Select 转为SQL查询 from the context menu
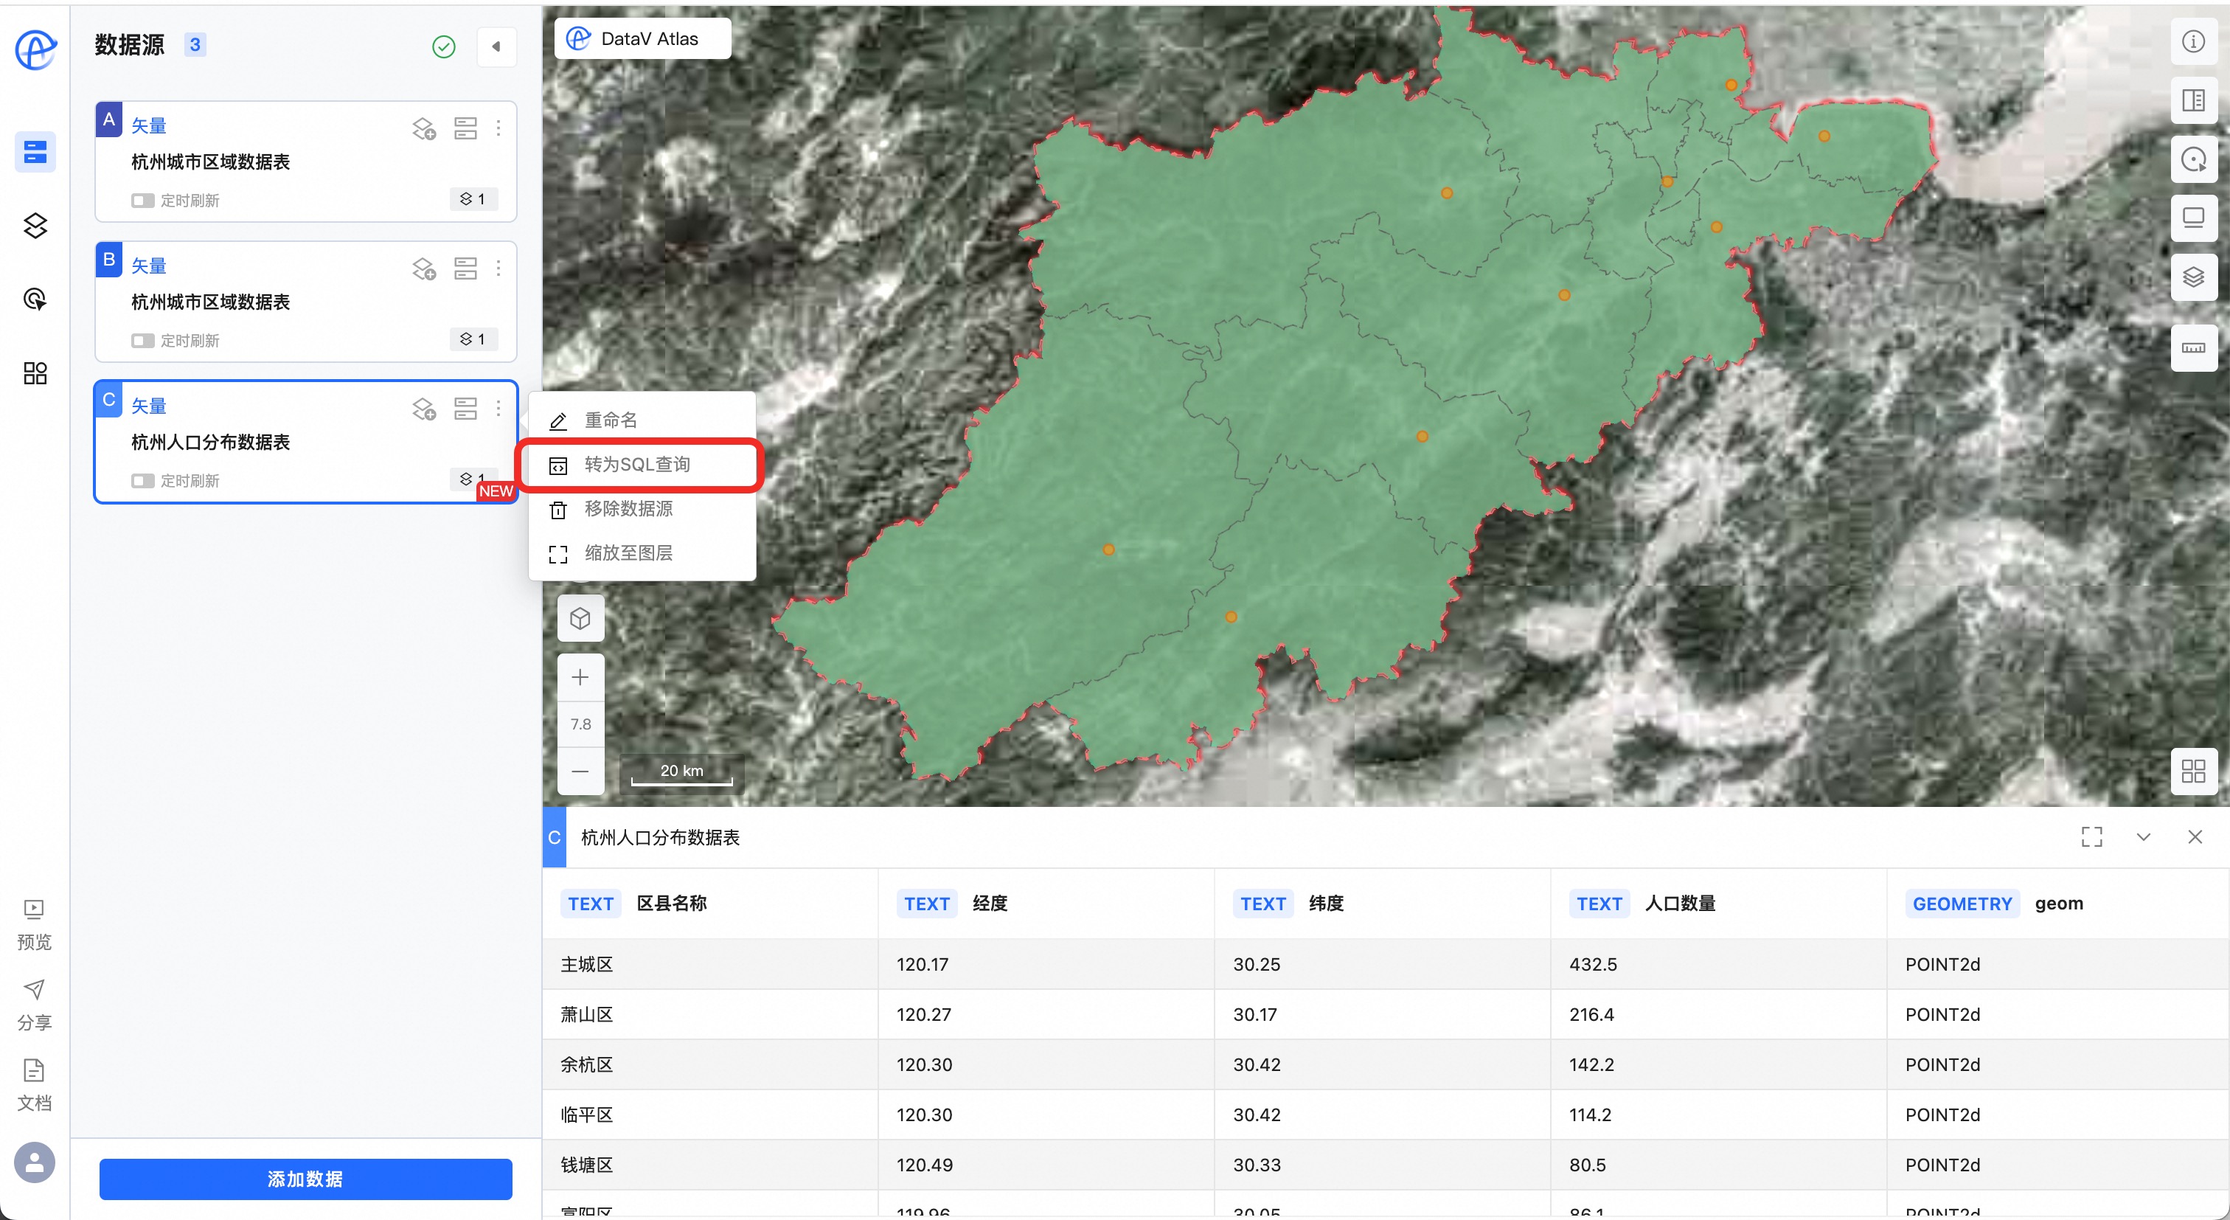2230x1220 pixels. click(x=637, y=465)
